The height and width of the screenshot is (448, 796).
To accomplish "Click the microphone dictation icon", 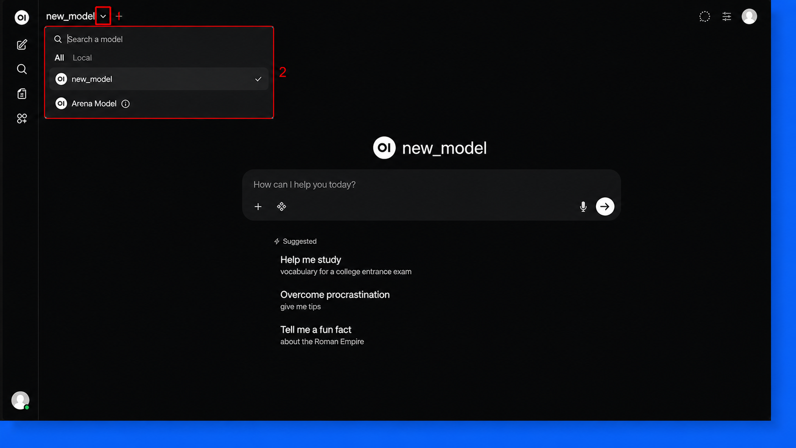I will [x=583, y=207].
